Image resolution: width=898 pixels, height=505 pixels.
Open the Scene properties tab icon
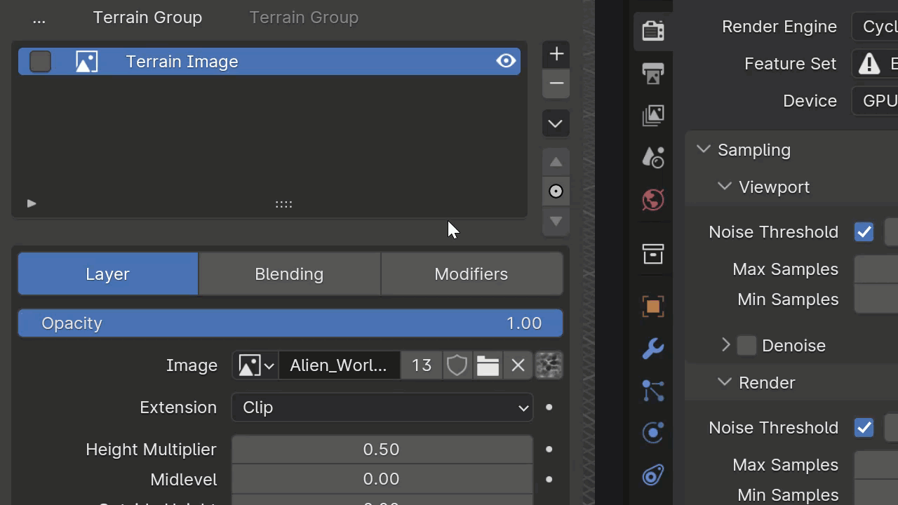[x=653, y=157]
